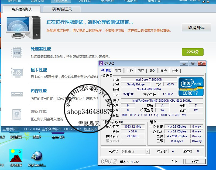Screen dimensions: 216x170
Task: Click the 2253分 score badge
Action: [x=193, y=52]
